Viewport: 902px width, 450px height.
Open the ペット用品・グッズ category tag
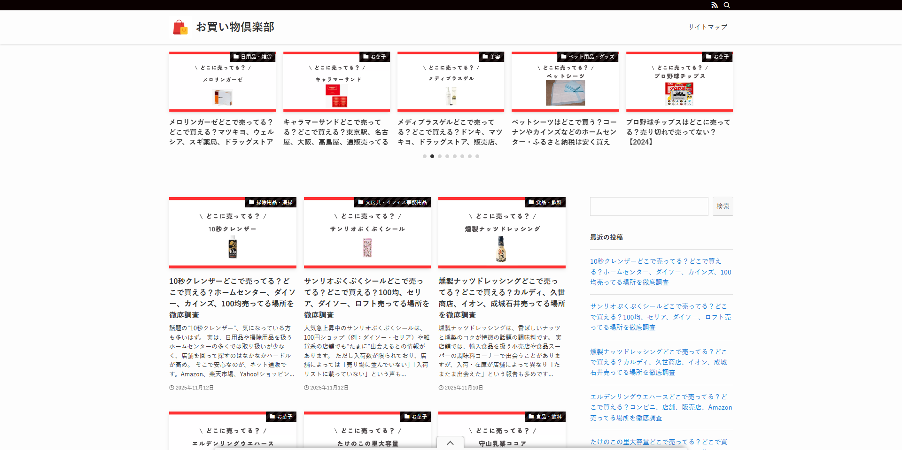pyautogui.click(x=588, y=57)
